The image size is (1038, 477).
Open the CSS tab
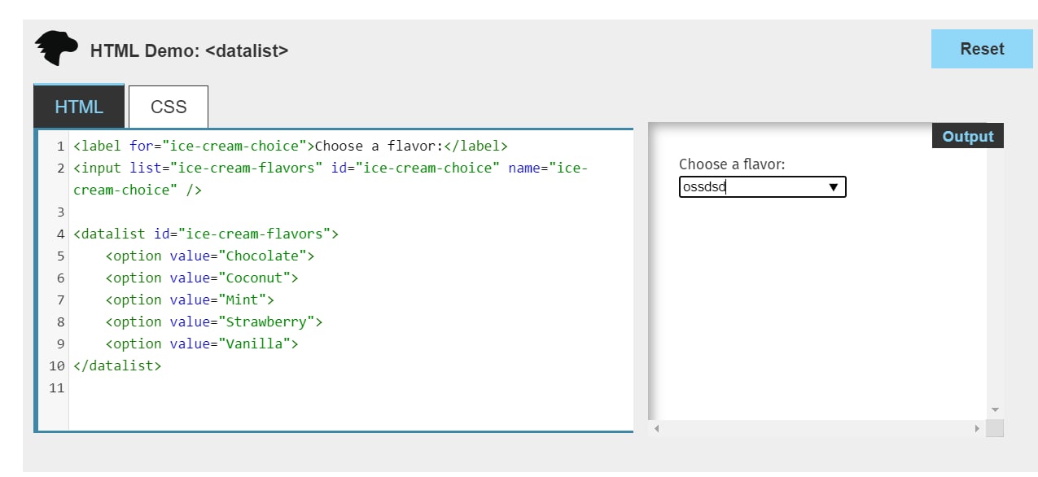[169, 107]
